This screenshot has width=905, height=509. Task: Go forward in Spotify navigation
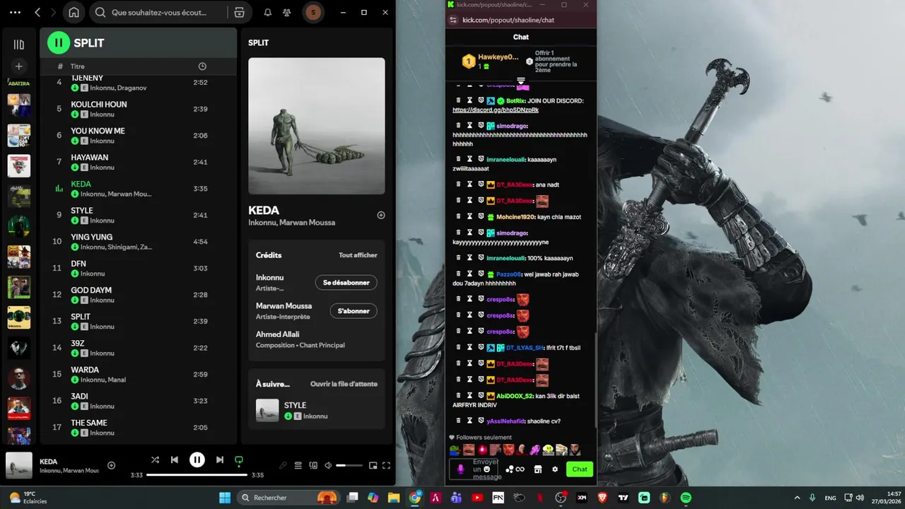click(53, 12)
